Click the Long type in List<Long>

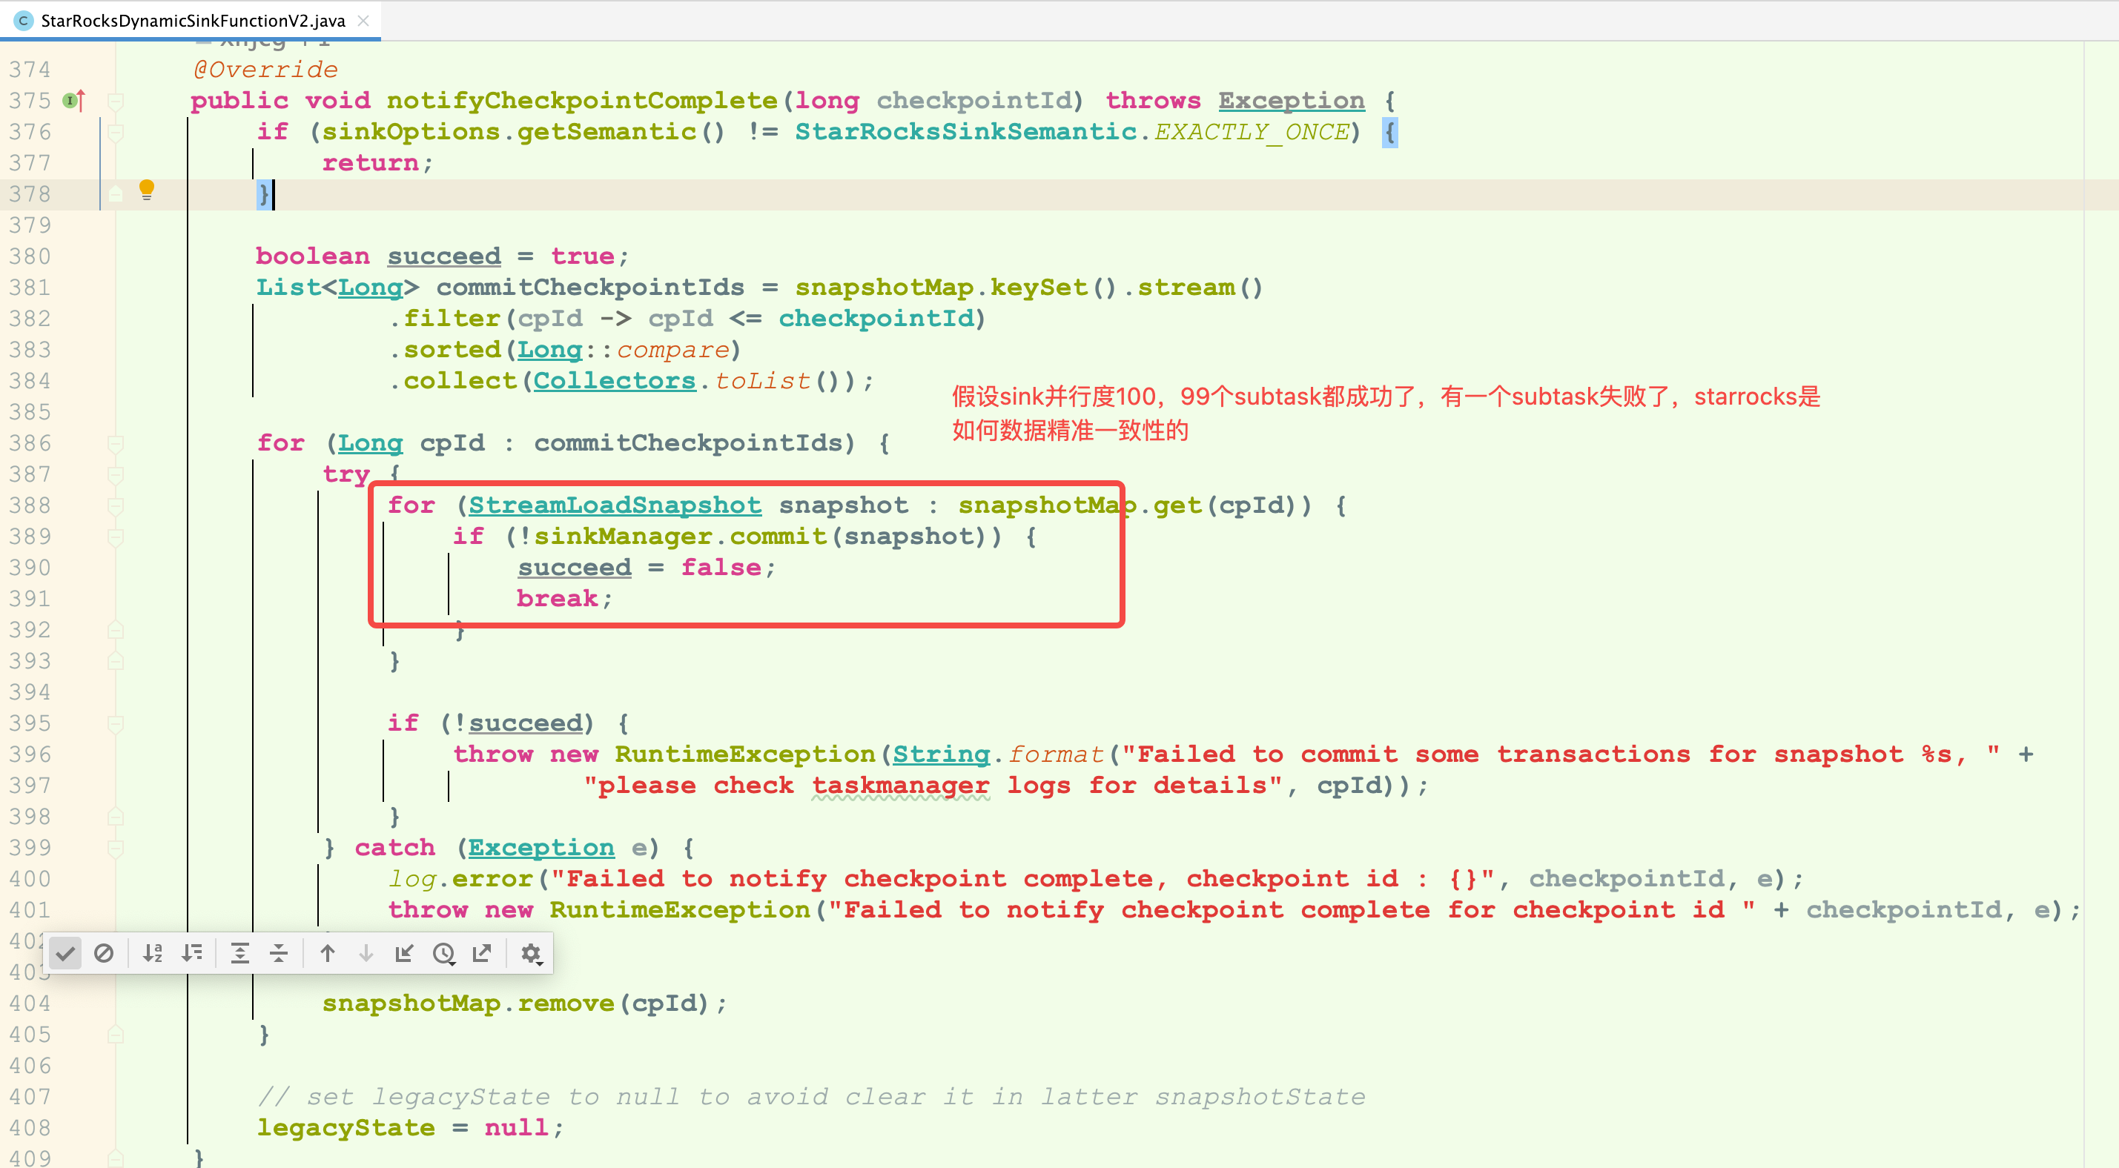point(371,287)
